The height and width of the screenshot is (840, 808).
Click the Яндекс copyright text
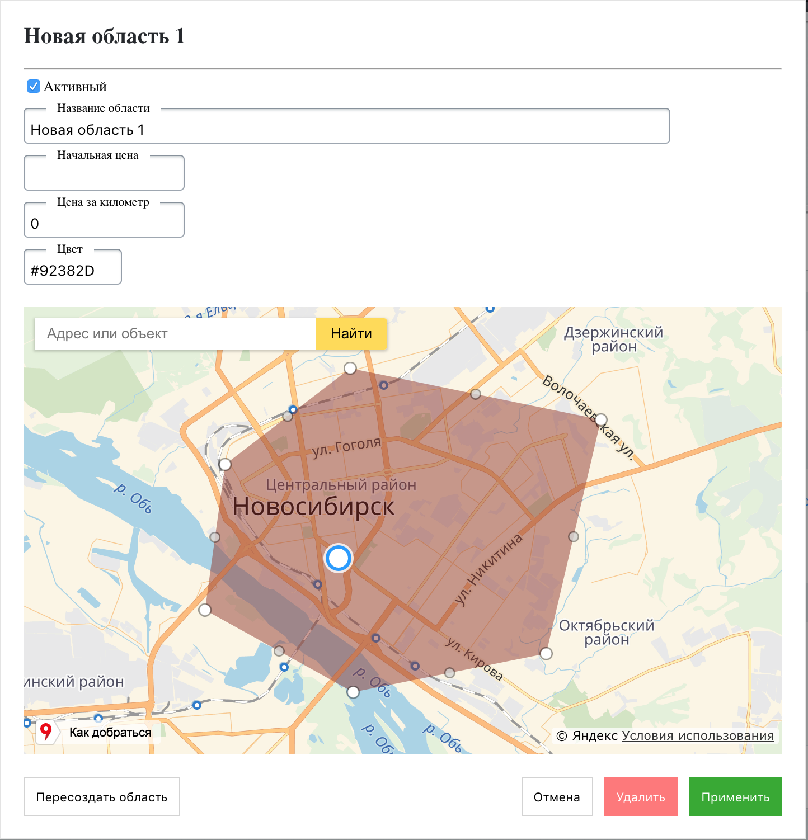pos(587,736)
